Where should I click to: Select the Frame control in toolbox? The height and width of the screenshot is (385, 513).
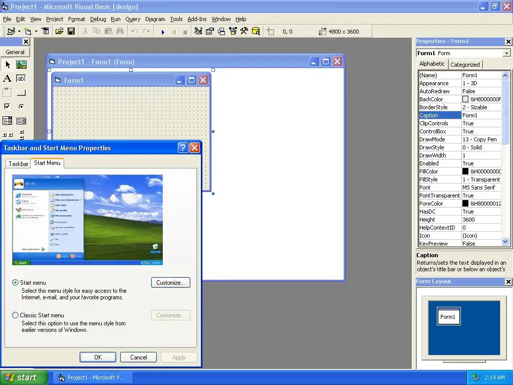coord(8,93)
